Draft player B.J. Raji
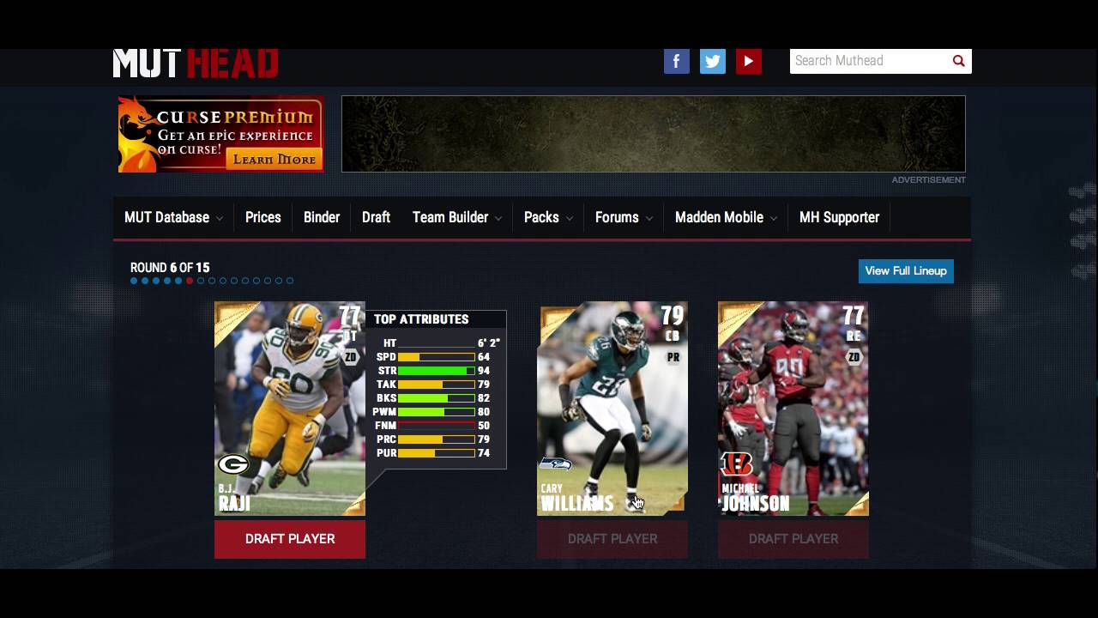The width and height of the screenshot is (1098, 618). 290,539
